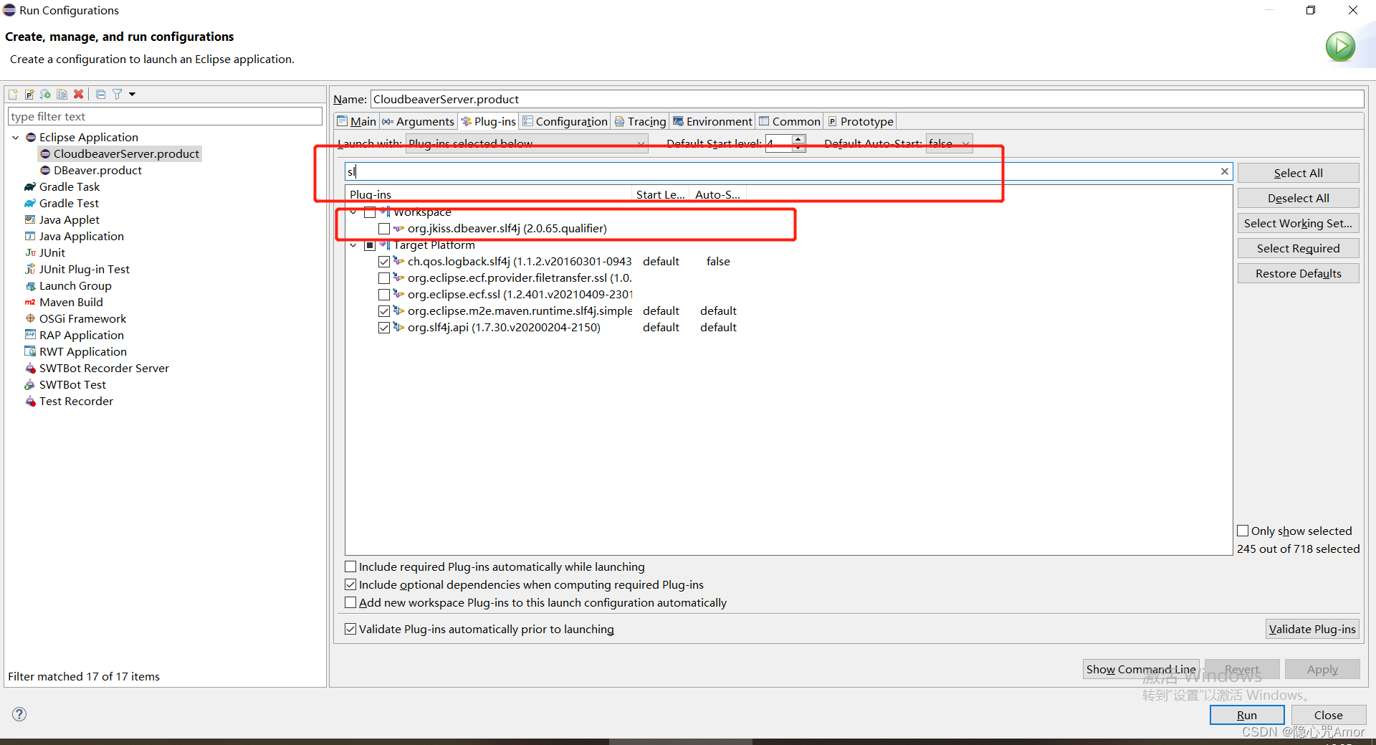Click the Validate Plug-ins button
Image resolution: width=1376 pixels, height=745 pixels.
point(1312,629)
